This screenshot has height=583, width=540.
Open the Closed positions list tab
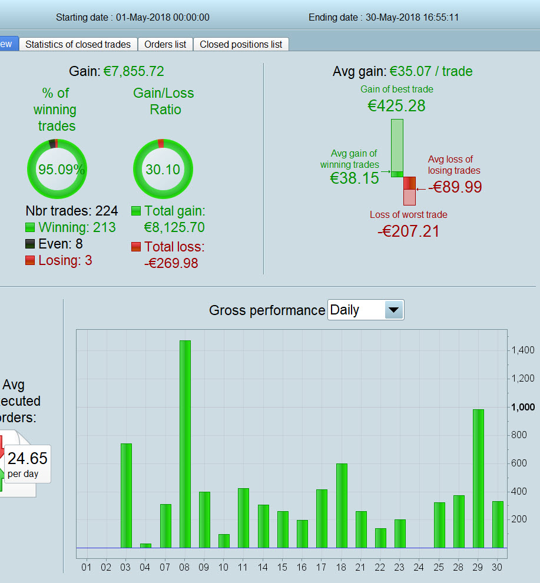tap(241, 44)
